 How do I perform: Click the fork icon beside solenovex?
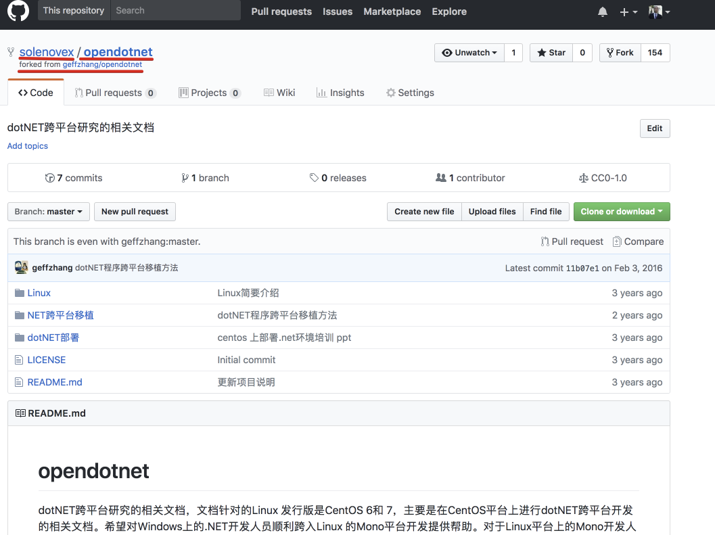coord(11,52)
